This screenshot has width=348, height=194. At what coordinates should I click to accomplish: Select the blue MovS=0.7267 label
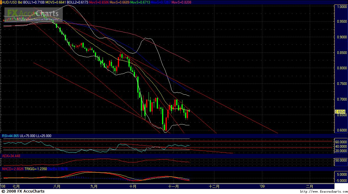161,2
